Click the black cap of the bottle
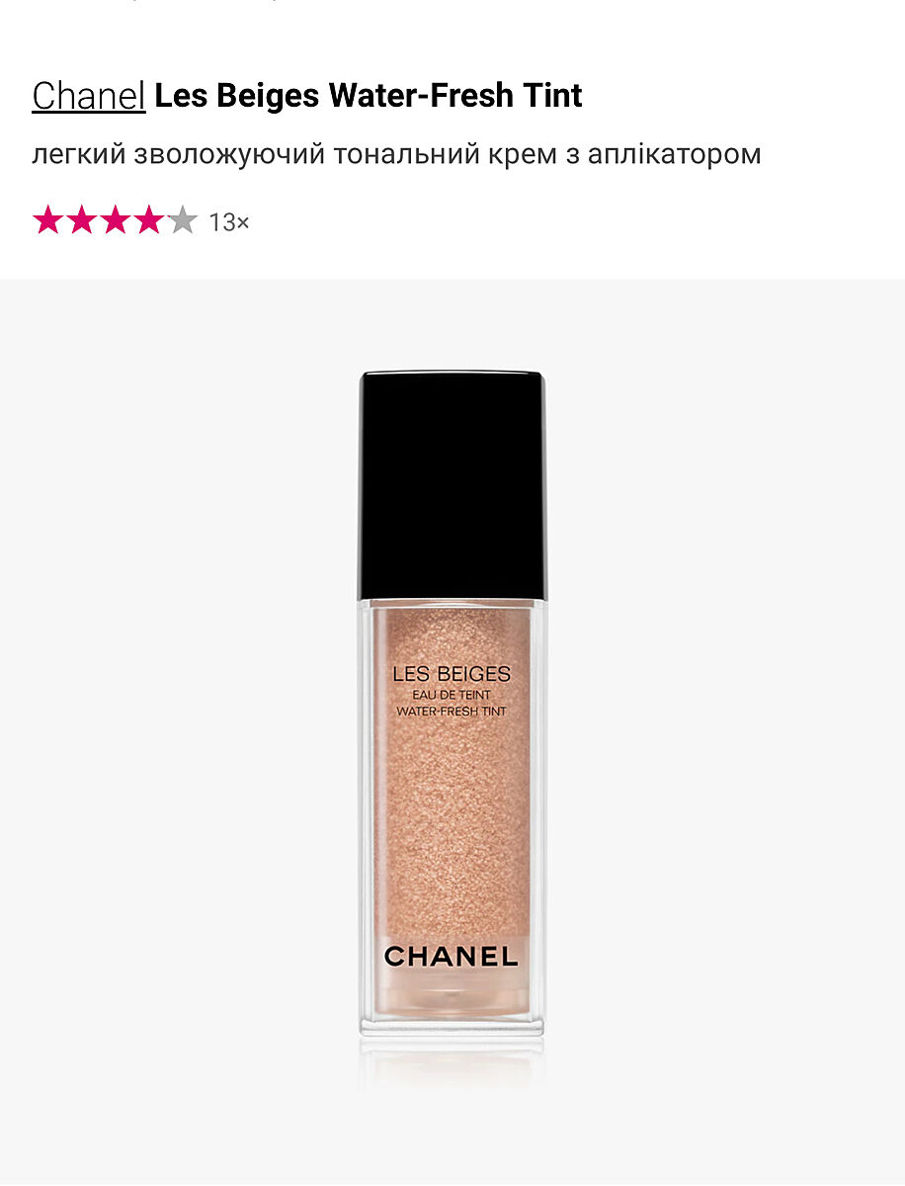This screenshot has height=1186, width=905. 452,485
